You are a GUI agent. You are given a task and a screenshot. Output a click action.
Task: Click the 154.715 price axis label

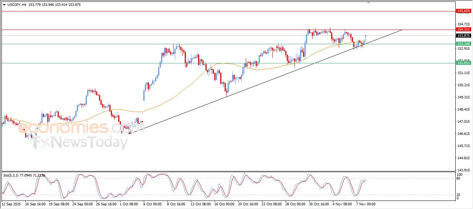[463, 24]
